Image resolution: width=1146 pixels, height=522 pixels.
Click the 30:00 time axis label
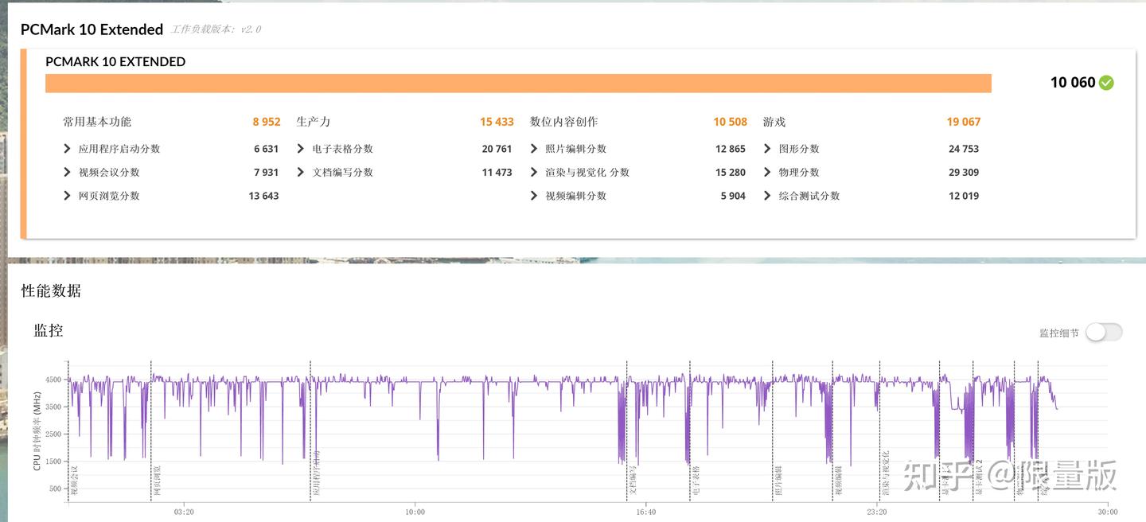[1107, 512]
